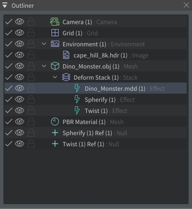Click the Deform Stack layers icon
192x209 pixels.
coord(66,77)
